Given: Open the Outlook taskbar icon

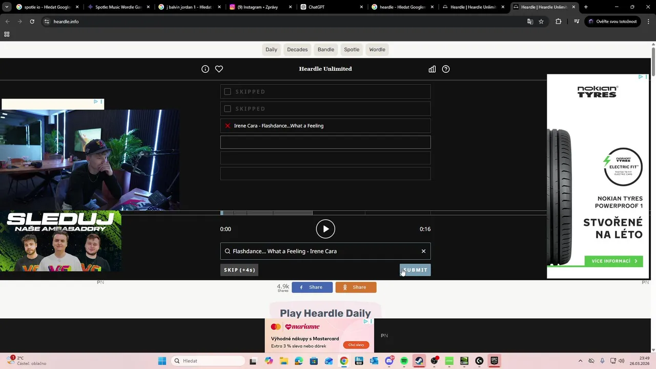Looking at the screenshot, I should click(x=374, y=361).
